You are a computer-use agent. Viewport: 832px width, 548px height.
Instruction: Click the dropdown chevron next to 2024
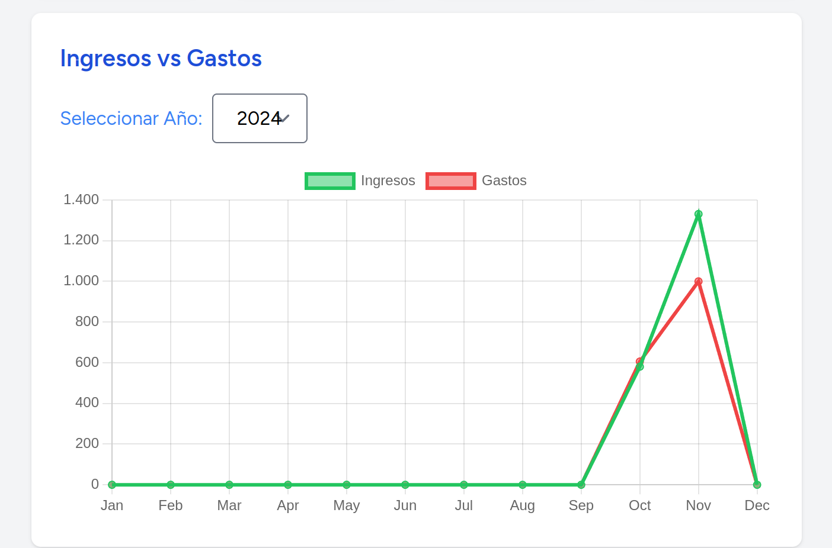(284, 118)
